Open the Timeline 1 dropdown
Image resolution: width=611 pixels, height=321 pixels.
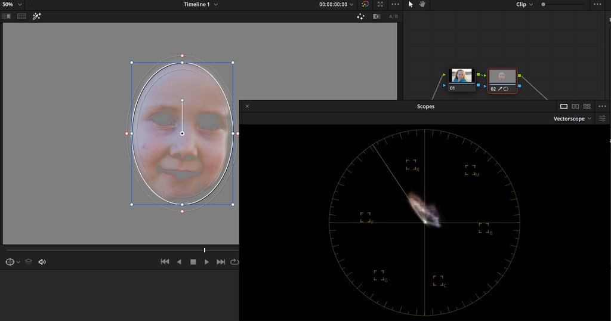(200, 4)
